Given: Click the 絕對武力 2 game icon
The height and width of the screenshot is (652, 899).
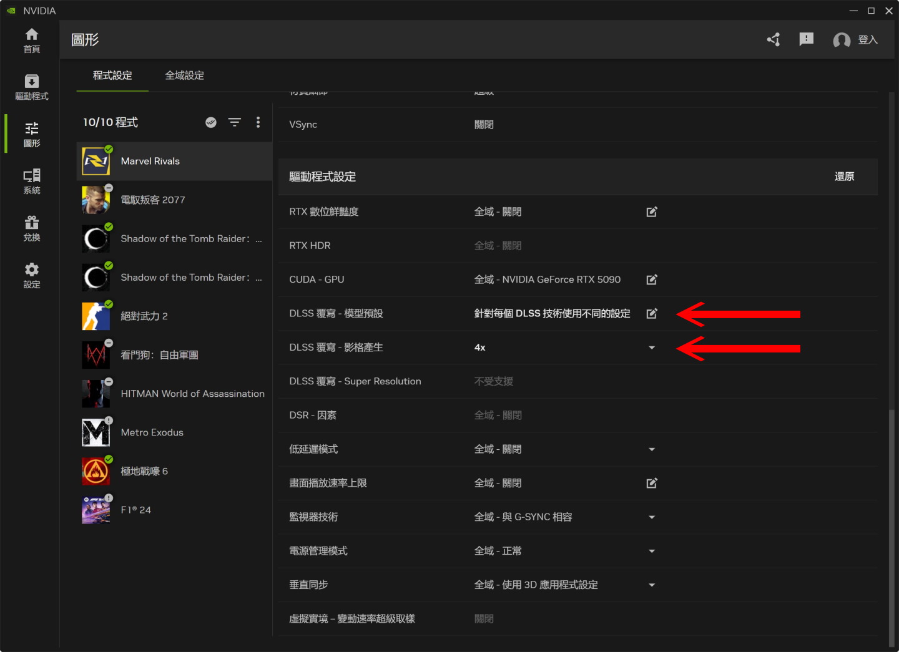Looking at the screenshot, I should pos(96,316).
